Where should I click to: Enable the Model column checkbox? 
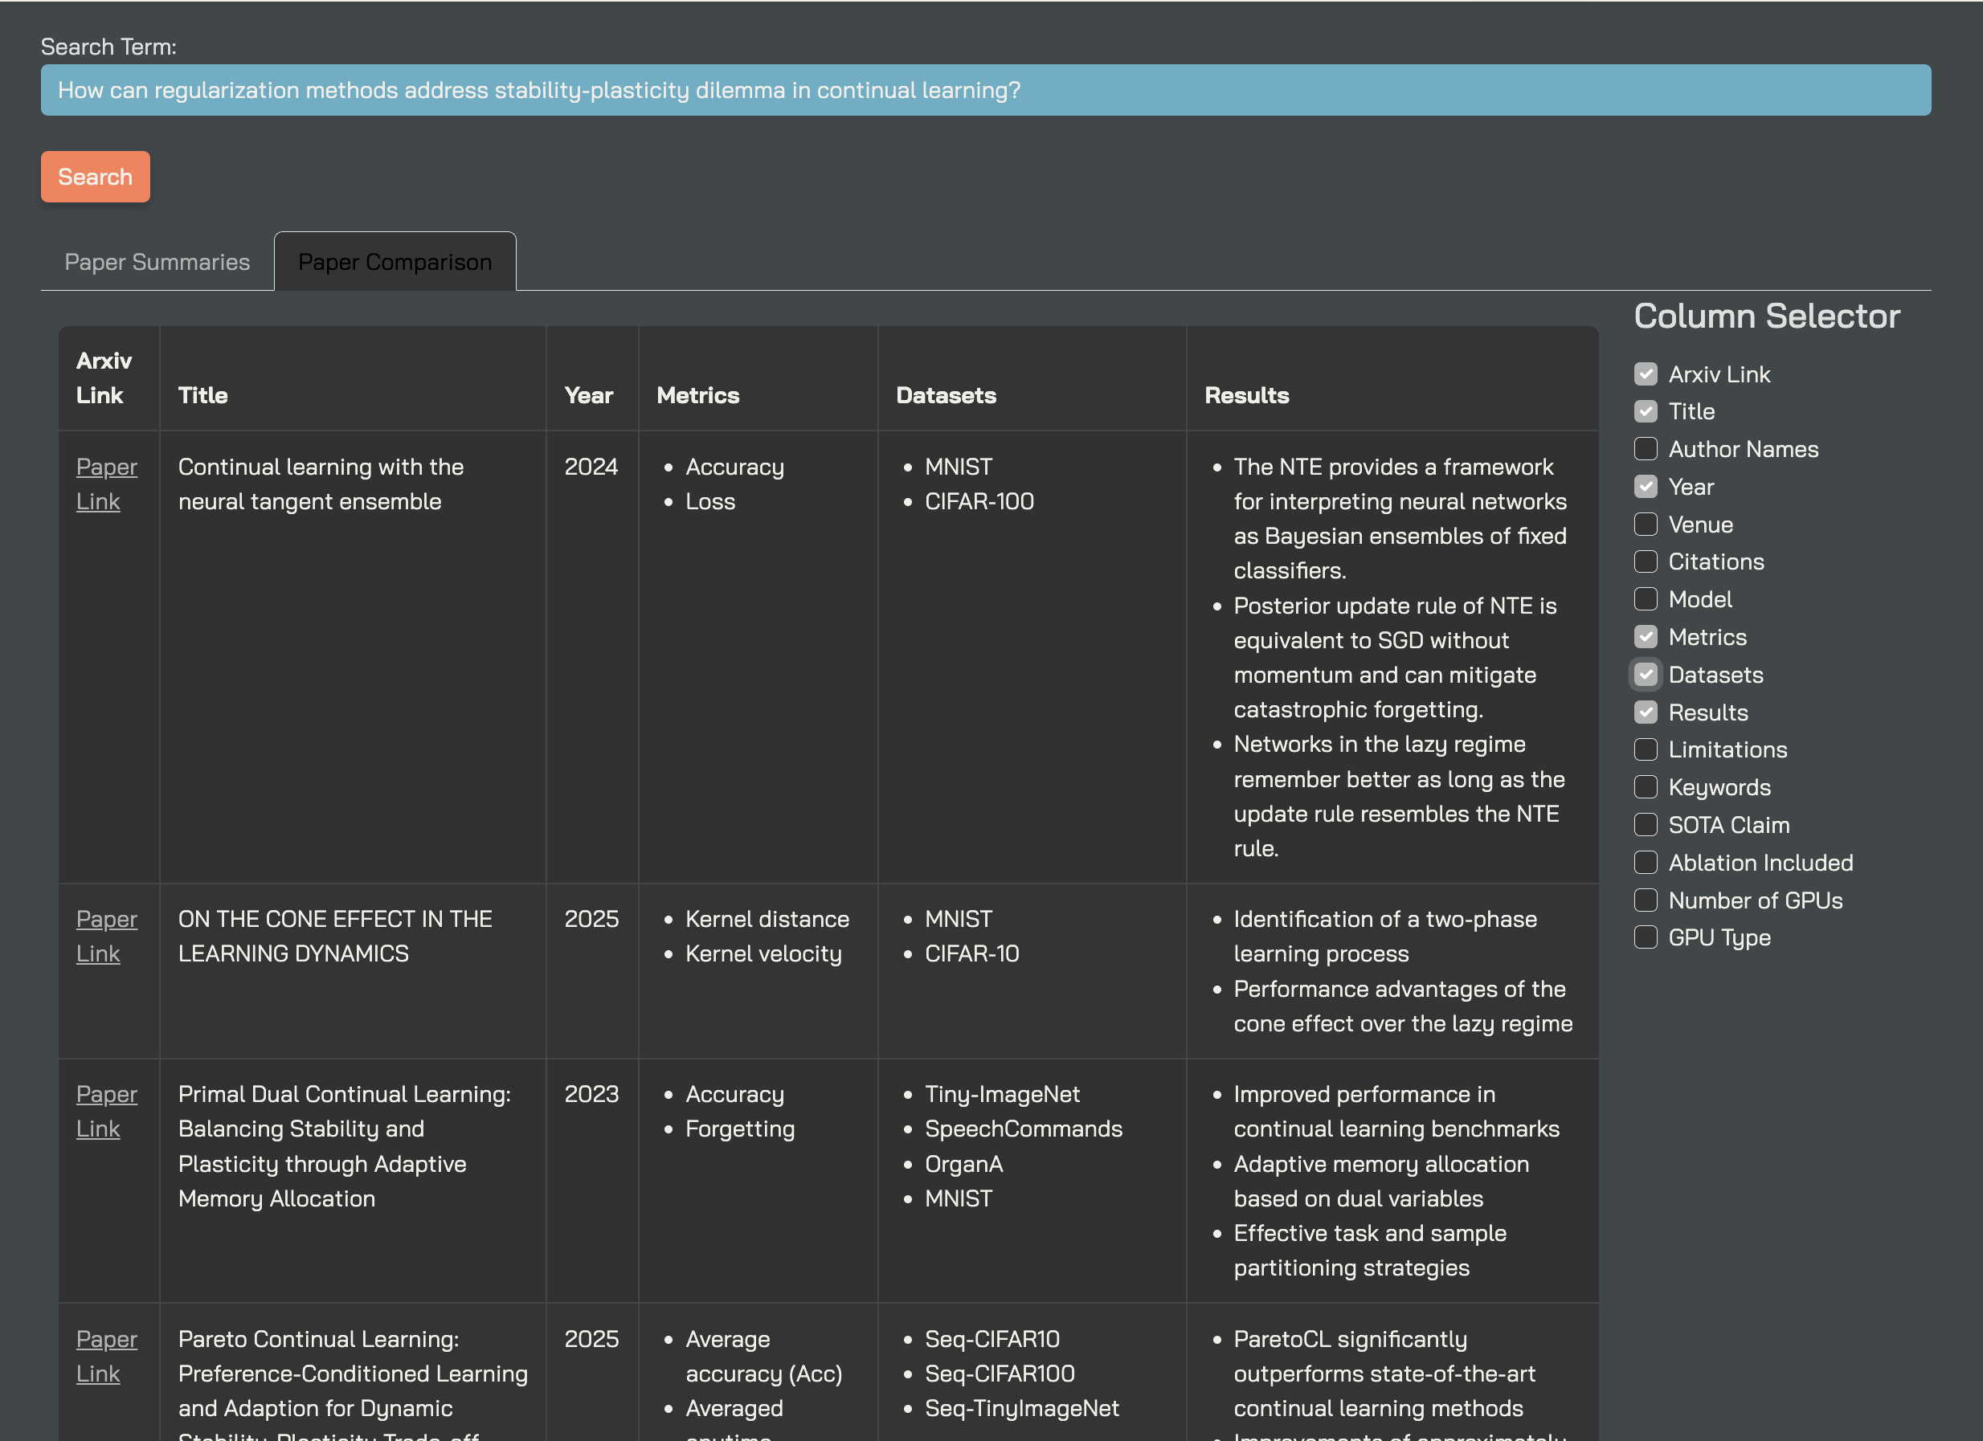1646,599
